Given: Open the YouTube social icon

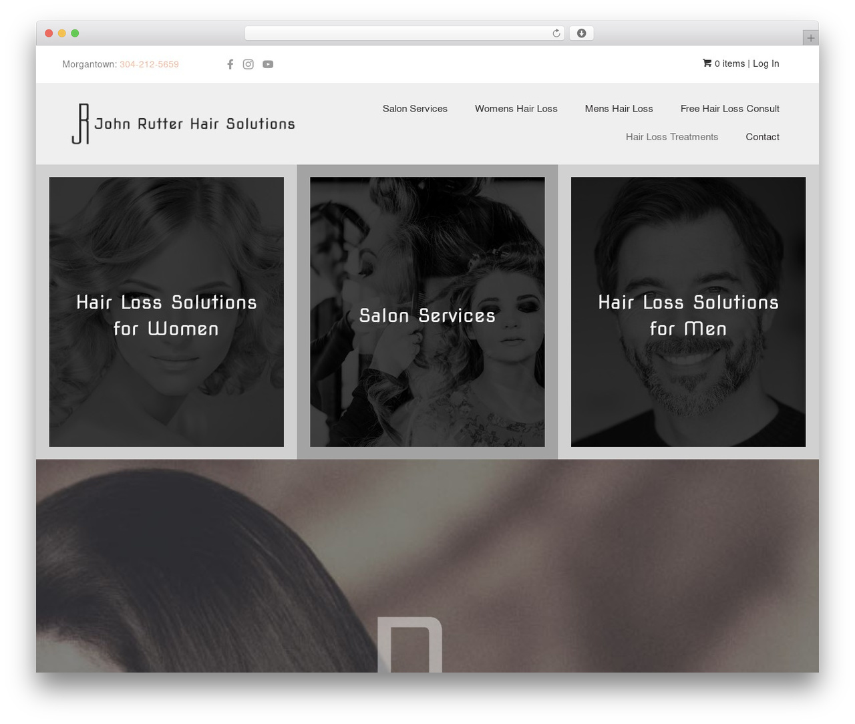Looking at the screenshot, I should [268, 64].
